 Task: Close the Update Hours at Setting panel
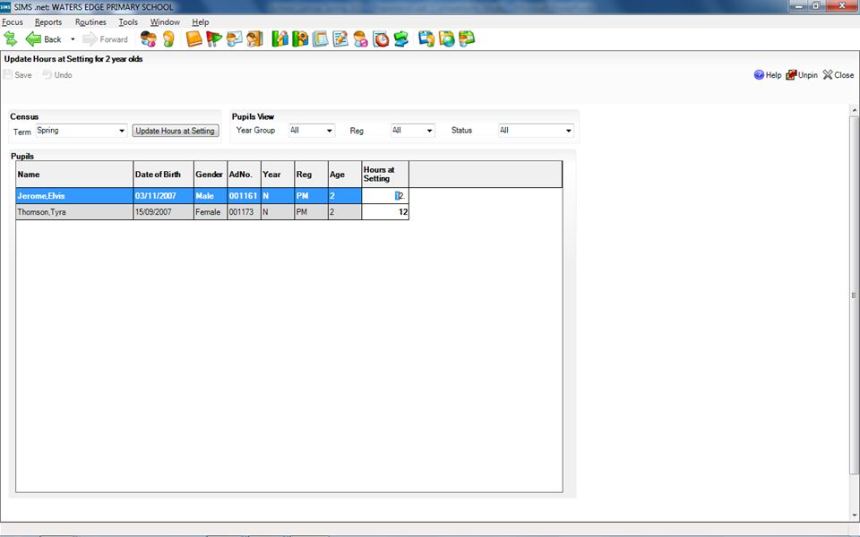[x=838, y=75]
